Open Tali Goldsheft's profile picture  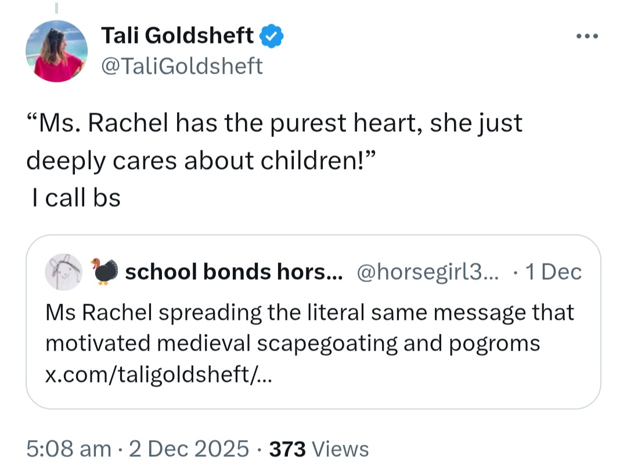coord(56,51)
